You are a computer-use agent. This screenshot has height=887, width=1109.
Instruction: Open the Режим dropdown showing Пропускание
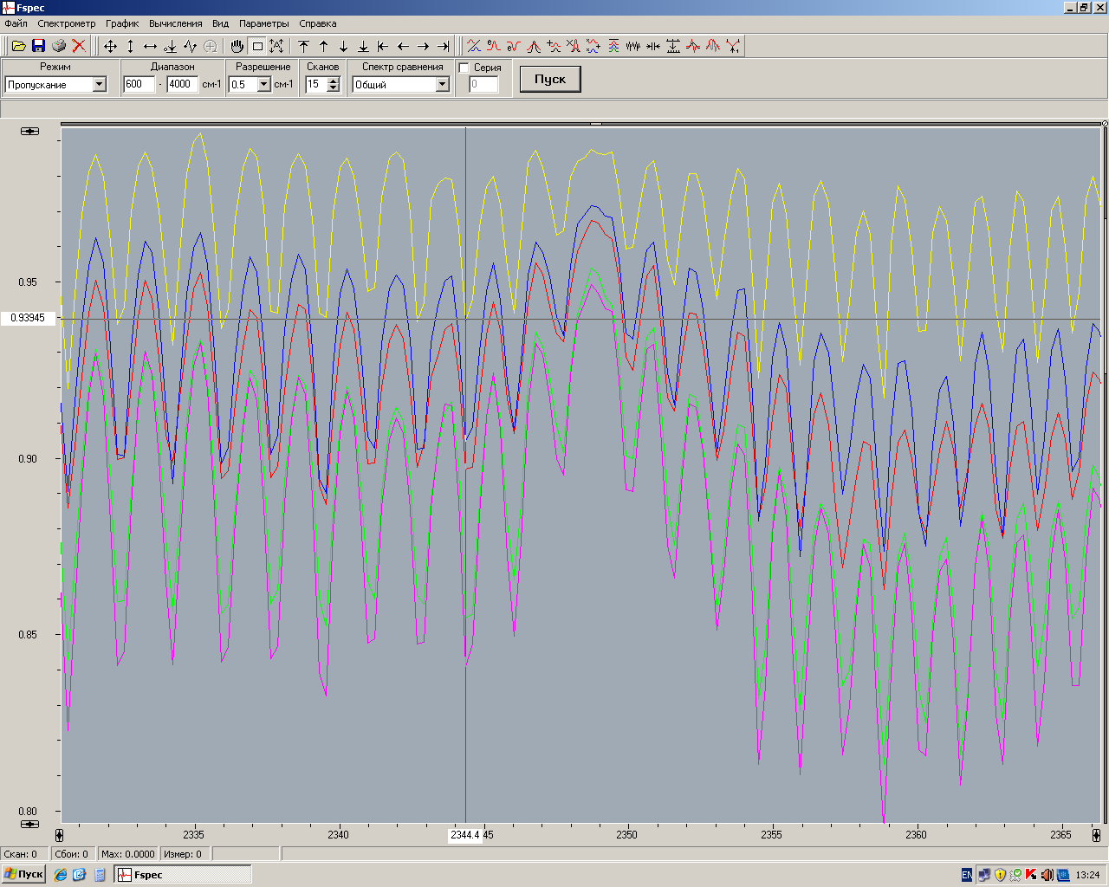pyautogui.click(x=100, y=84)
